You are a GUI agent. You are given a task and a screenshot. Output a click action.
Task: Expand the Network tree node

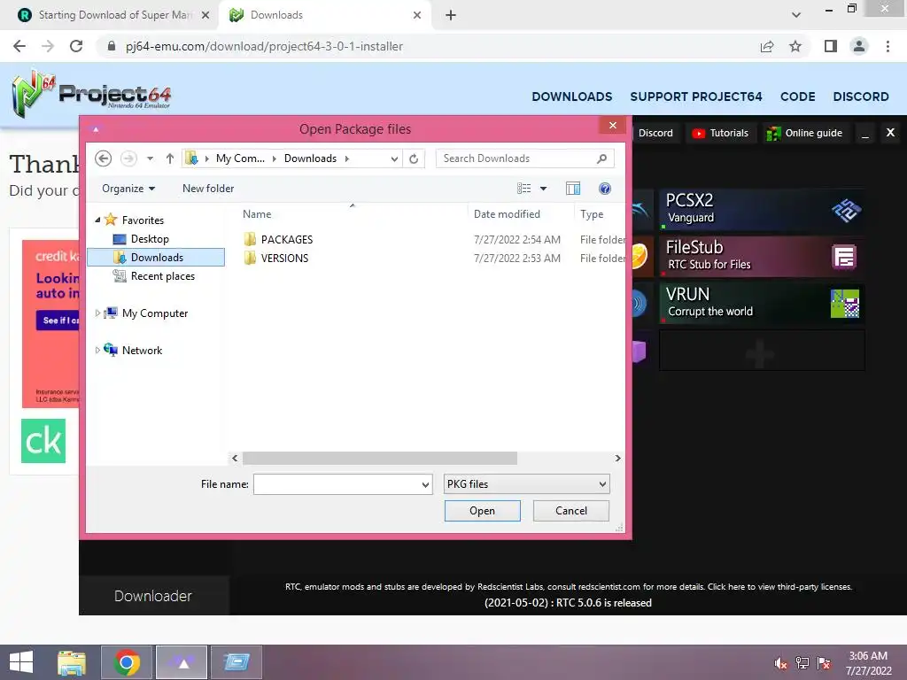point(97,350)
